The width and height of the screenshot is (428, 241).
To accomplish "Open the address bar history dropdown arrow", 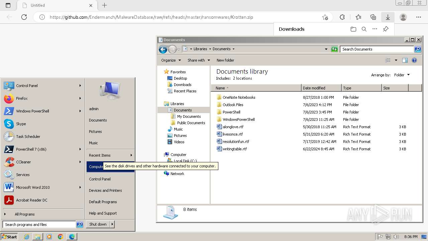I will 326,49.
